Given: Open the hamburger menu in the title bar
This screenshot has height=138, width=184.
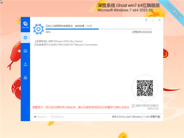Looking at the screenshot, I should (x=146, y=20).
